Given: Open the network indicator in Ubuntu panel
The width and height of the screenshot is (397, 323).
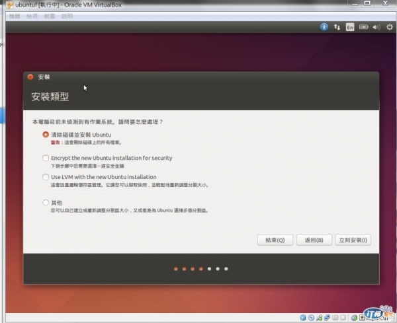Looking at the screenshot, I should 337,27.
